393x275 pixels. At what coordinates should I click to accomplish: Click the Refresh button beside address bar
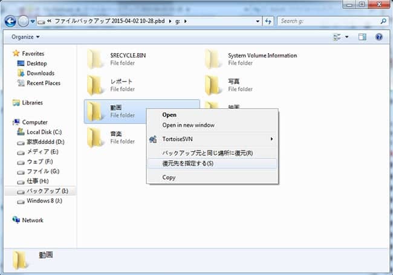coord(268,21)
